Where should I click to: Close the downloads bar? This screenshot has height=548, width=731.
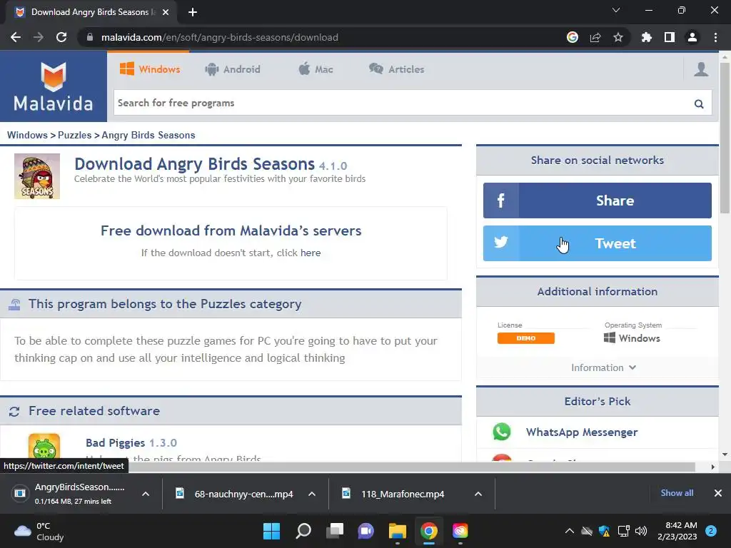point(718,493)
